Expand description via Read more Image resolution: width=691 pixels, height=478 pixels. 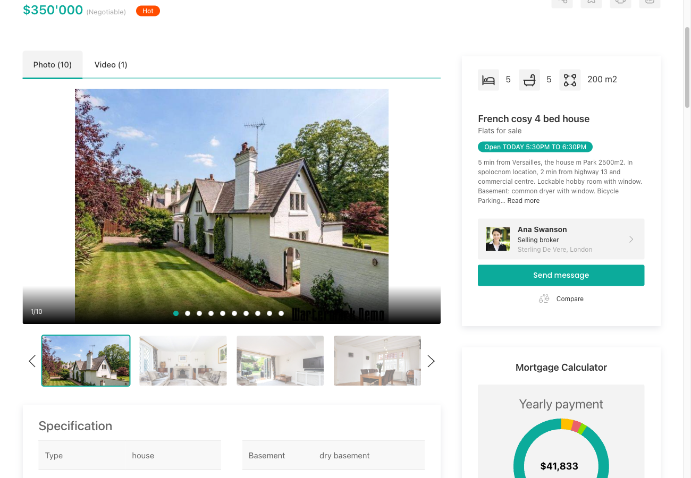tap(523, 200)
